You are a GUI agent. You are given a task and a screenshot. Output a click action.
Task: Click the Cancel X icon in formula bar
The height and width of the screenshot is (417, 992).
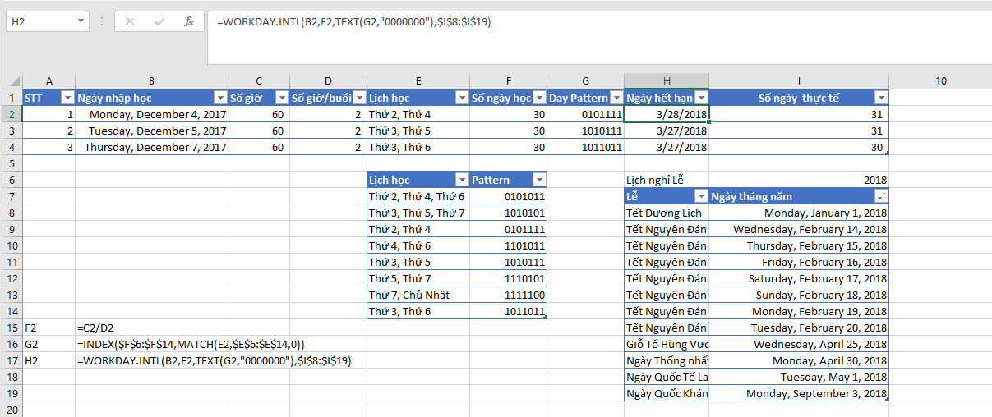click(130, 21)
